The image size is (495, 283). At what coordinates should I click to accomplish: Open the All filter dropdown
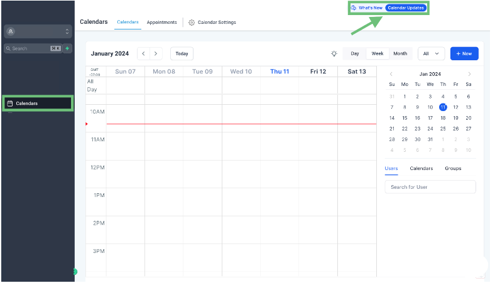coord(431,54)
